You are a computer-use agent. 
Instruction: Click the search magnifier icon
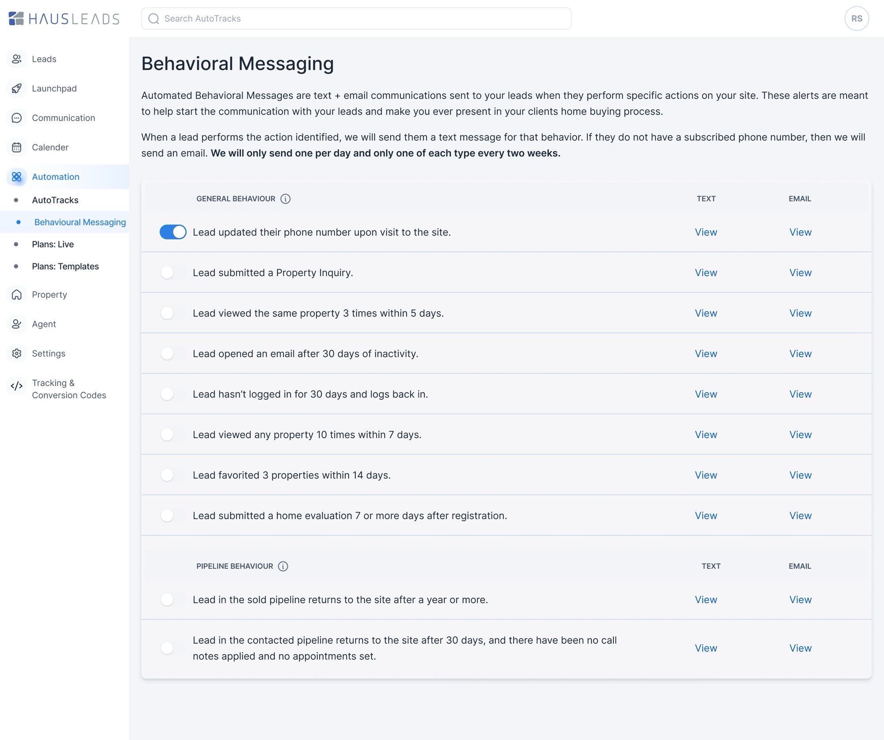(x=153, y=19)
